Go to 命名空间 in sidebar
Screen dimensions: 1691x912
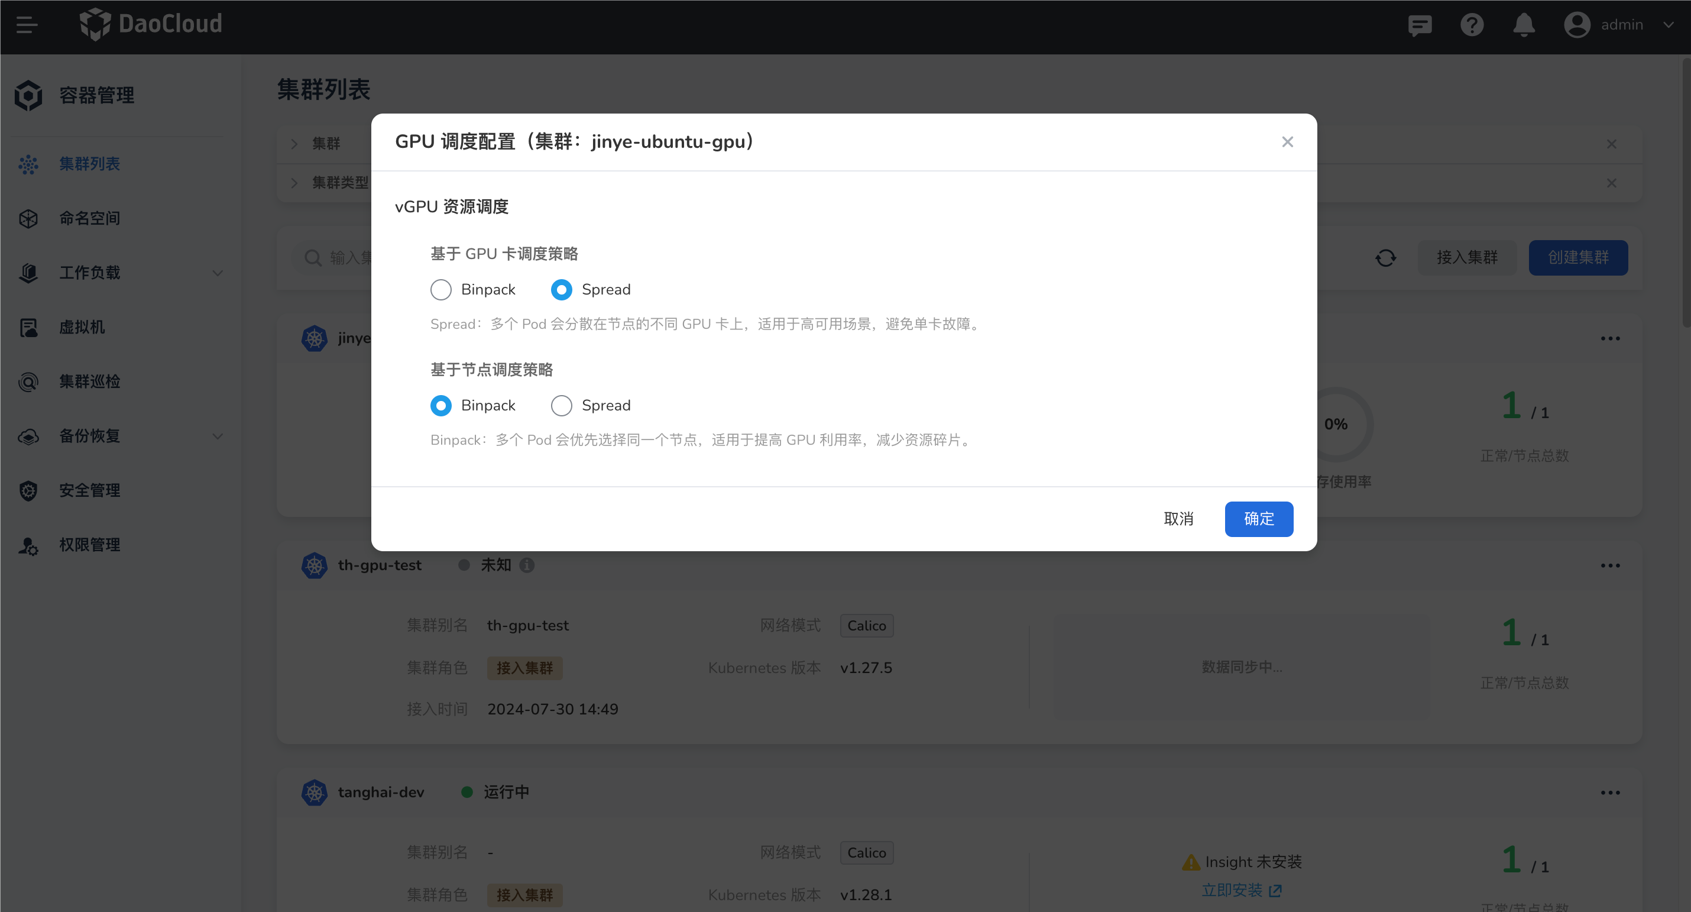pyautogui.click(x=89, y=218)
